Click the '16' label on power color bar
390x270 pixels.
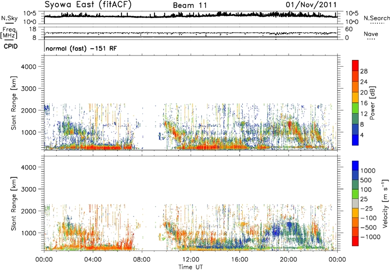coord(364,103)
